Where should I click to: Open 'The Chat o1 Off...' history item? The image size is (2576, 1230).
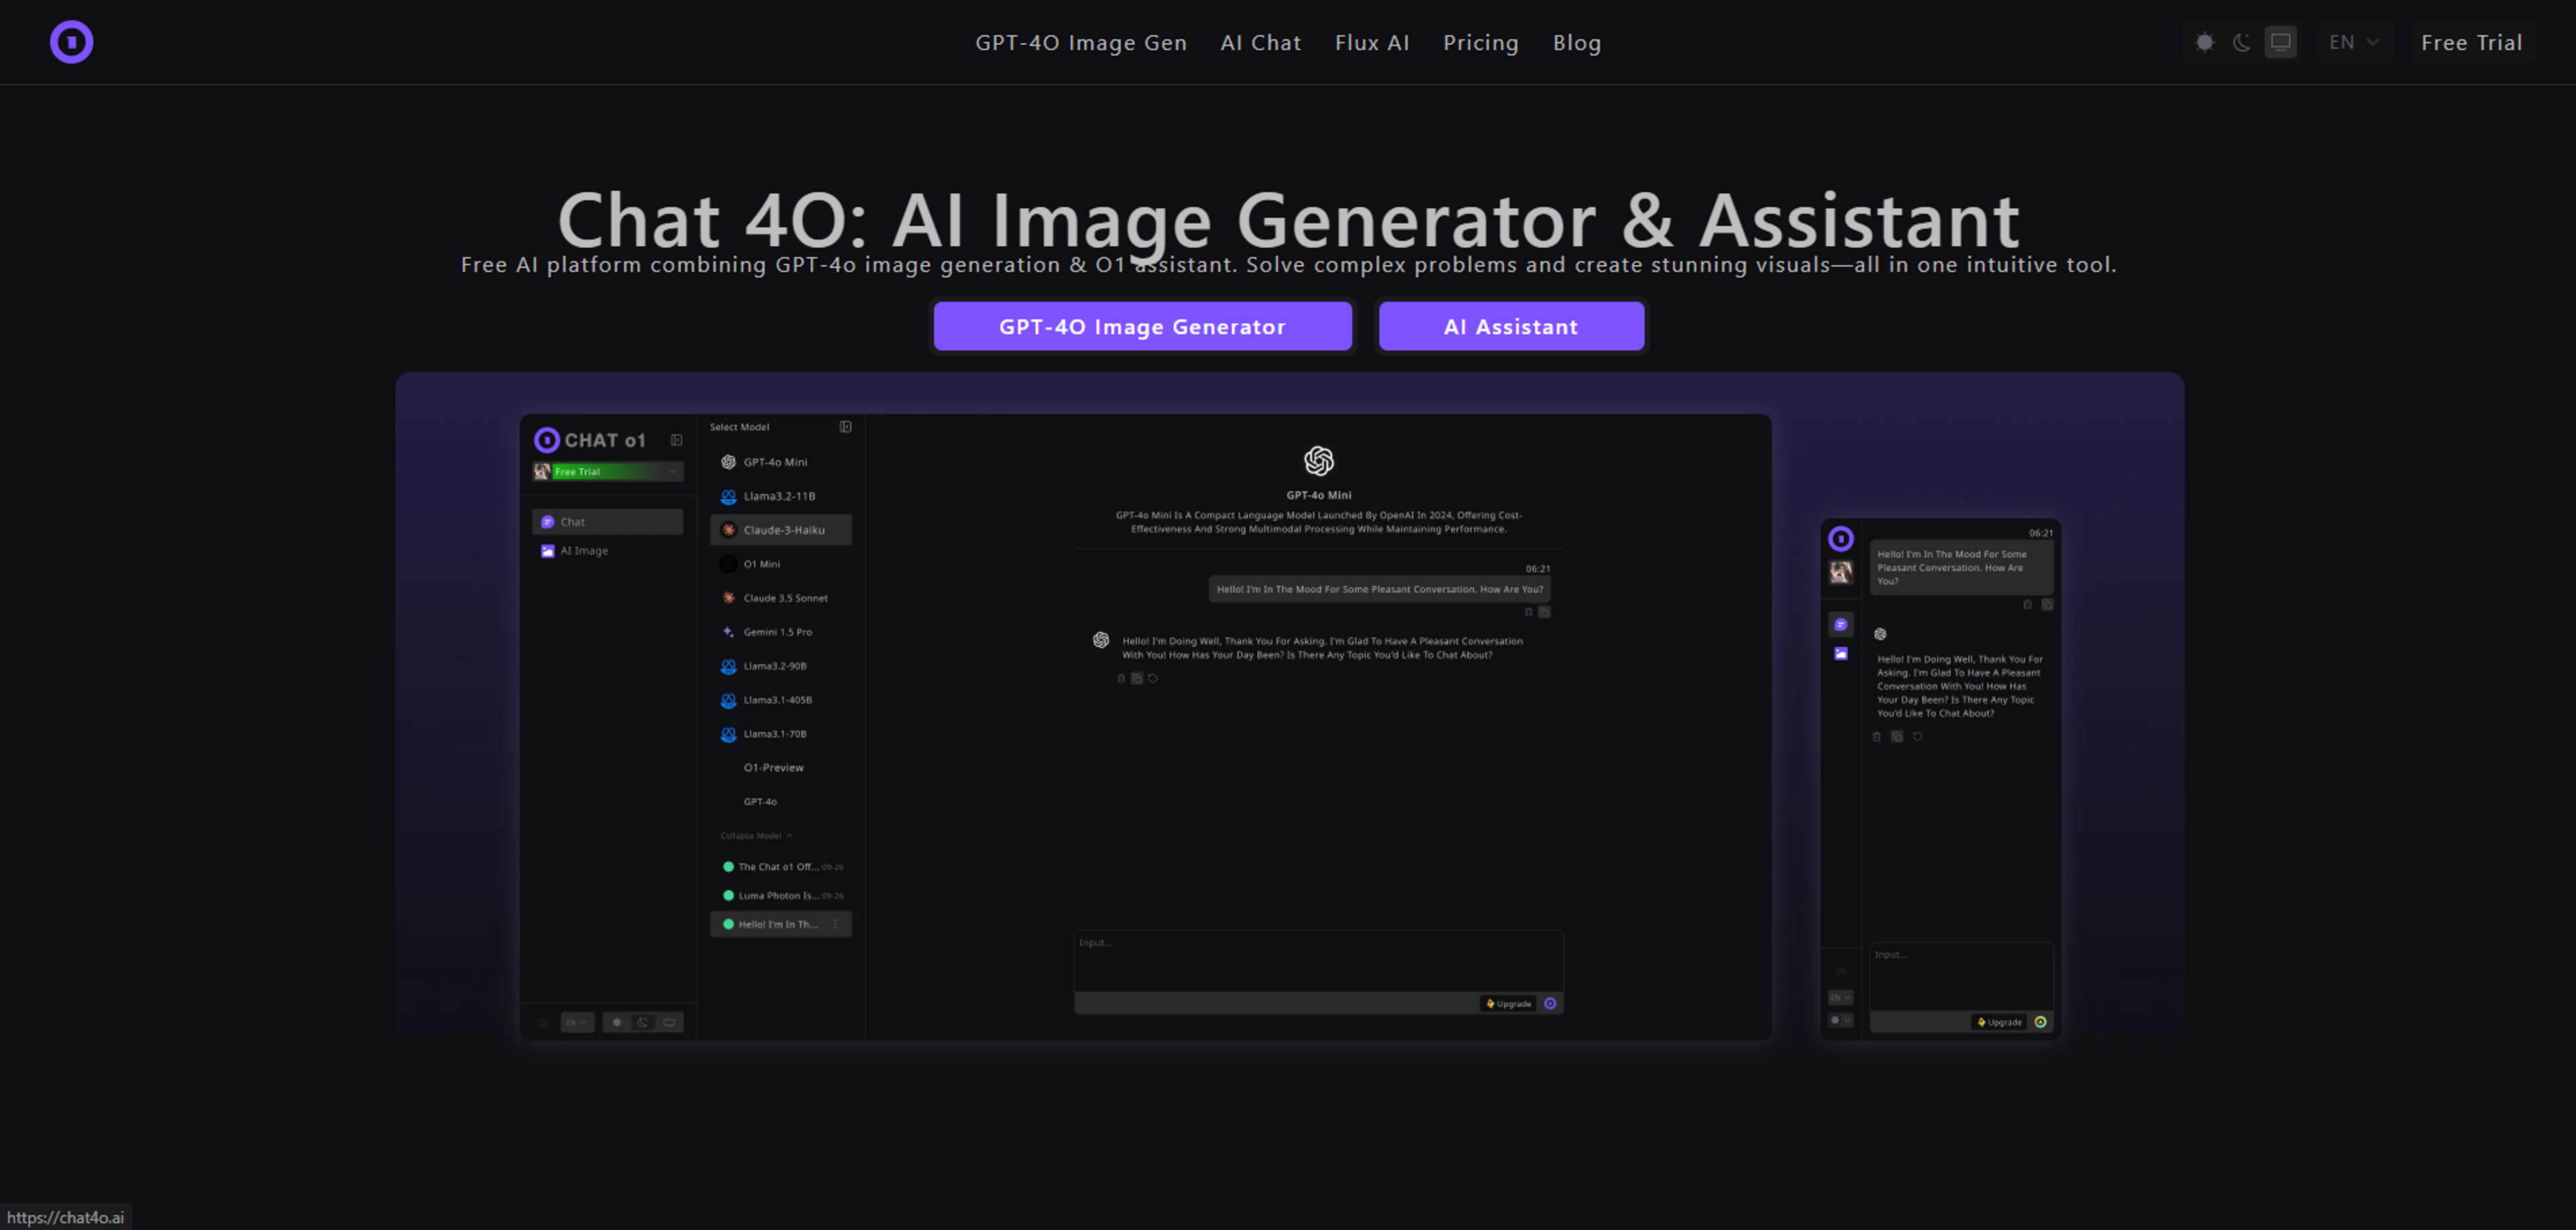click(x=781, y=867)
